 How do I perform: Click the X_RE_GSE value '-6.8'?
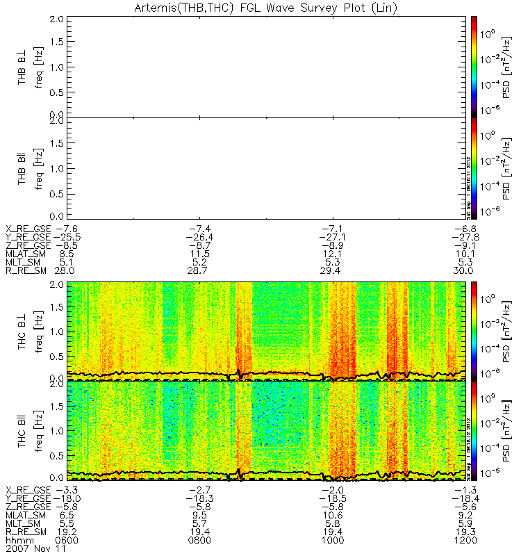pyautogui.click(x=465, y=229)
